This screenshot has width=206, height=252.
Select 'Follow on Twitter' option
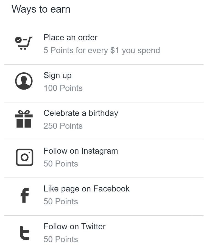(74, 227)
